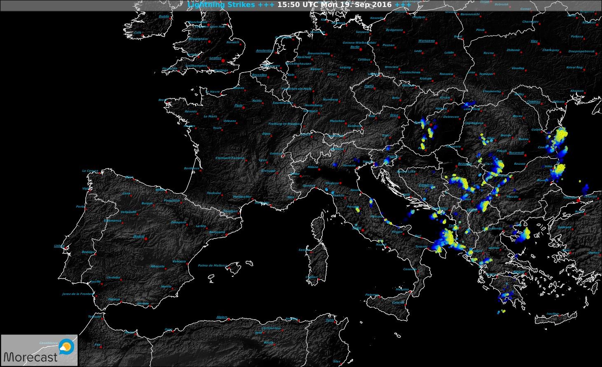This screenshot has height=367, width=602.
Task: Click the Praha city label
Action: (x=369, y=86)
